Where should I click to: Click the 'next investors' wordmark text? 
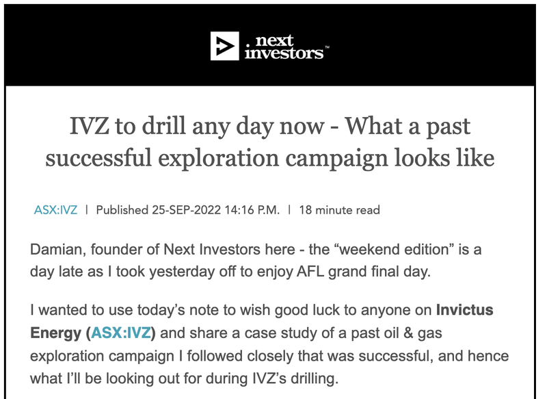click(284, 47)
